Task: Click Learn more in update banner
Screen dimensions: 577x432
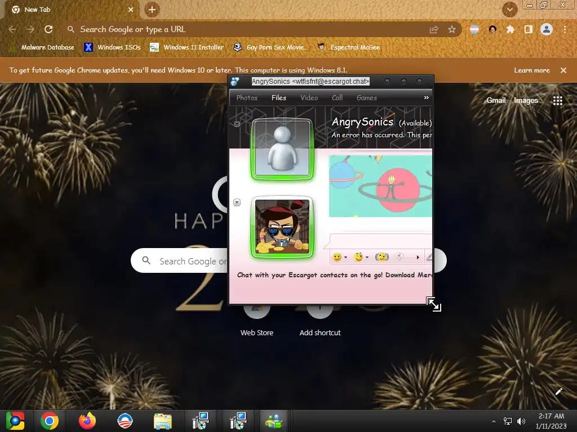Action: [531, 70]
